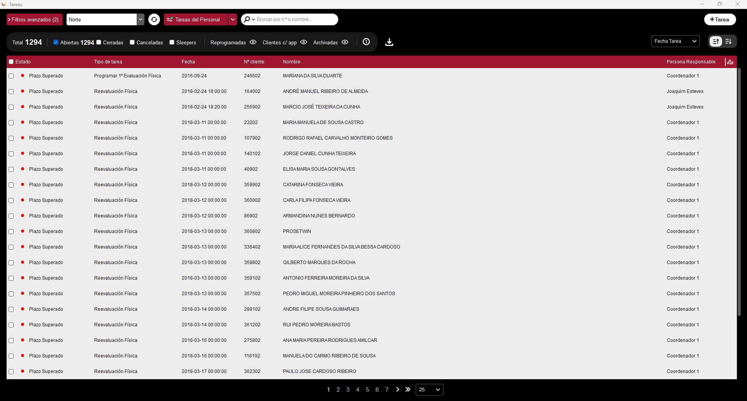747x401 pixels.
Task: Click Joaquim Esteves for client 256902
Action: pos(685,107)
